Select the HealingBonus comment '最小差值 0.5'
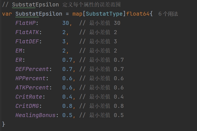197x131 pixels. pos(106,115)
